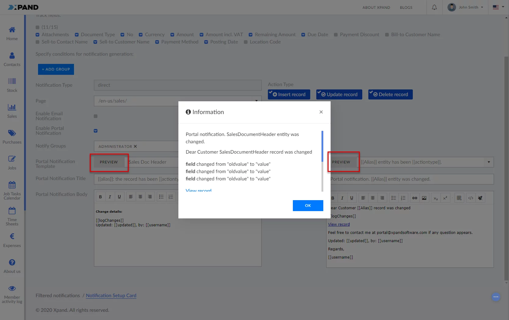Click the notification bell icon
Screen dimensions: 509x320
434,7
